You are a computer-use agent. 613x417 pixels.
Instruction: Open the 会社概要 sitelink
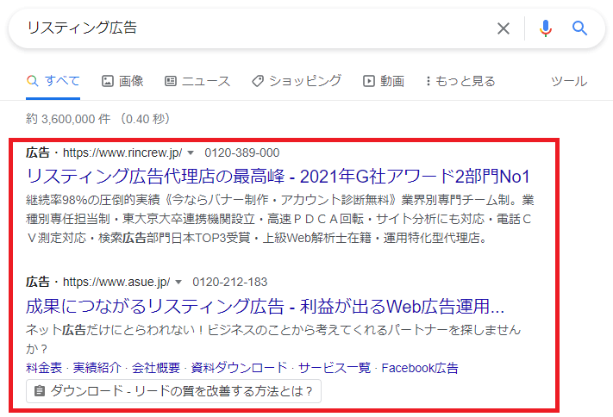156,368
